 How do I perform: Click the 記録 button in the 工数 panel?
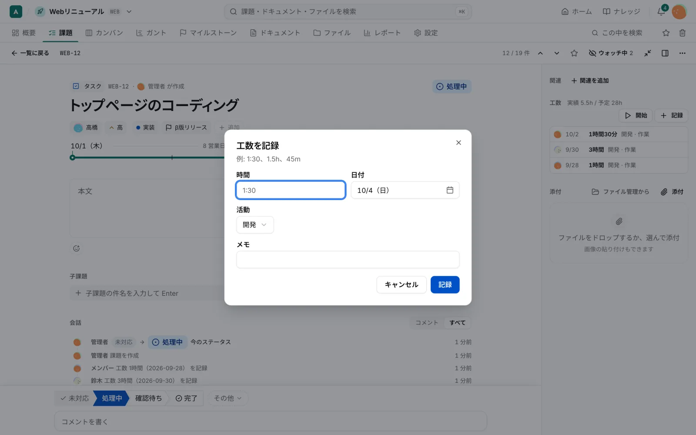coord(672,115)
